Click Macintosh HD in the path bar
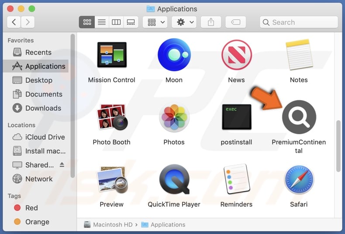The image size is (345, 234). tap(108, 224)
